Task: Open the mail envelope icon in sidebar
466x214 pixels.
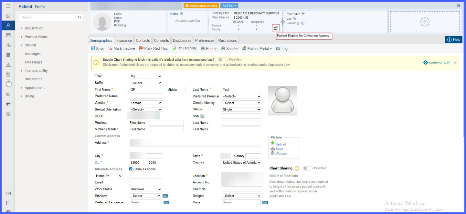Action: click(x=8, y=193)
